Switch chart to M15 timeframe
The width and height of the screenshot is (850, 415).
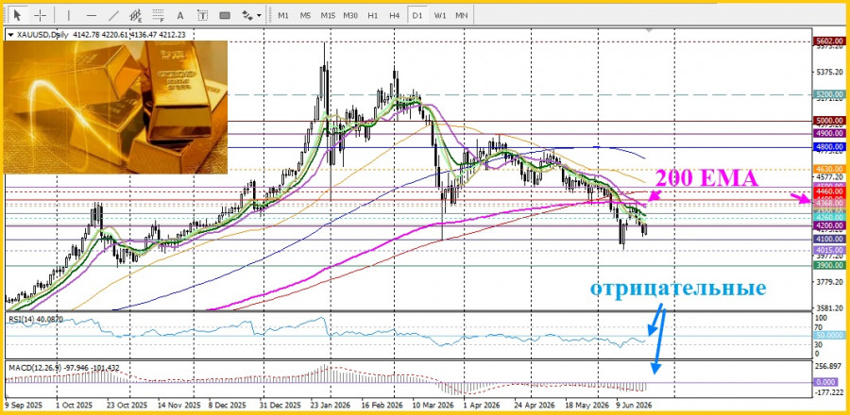328,15
